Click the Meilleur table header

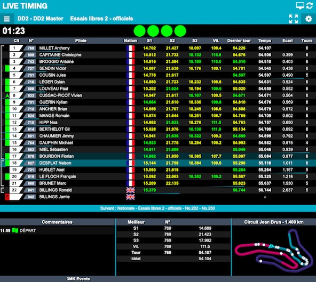(x=136, y=222)
